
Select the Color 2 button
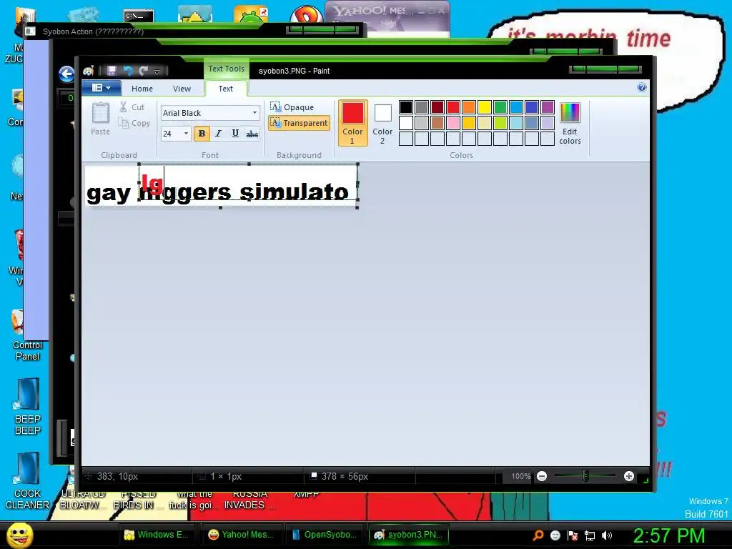coord(383,123)
